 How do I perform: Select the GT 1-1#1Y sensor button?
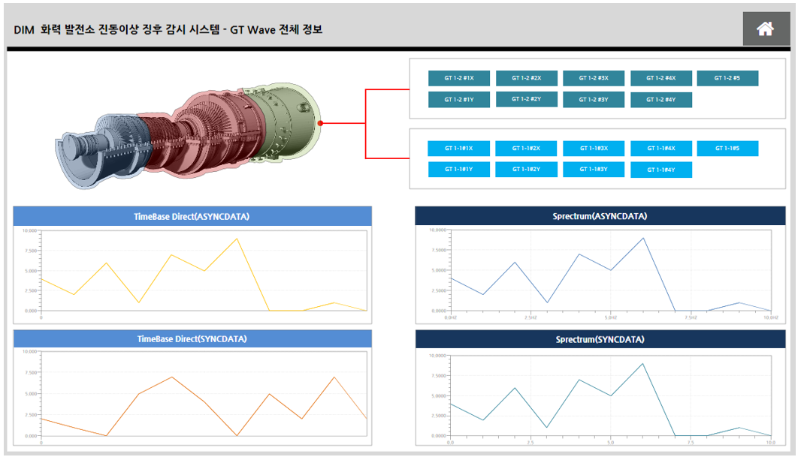click(x=459, y=170)
